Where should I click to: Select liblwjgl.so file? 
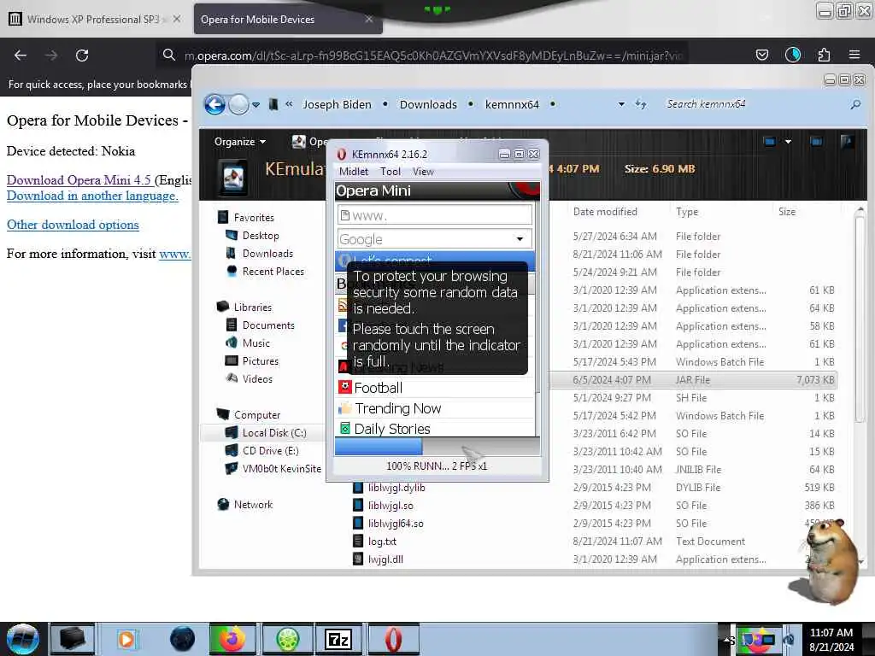(391, 506)
